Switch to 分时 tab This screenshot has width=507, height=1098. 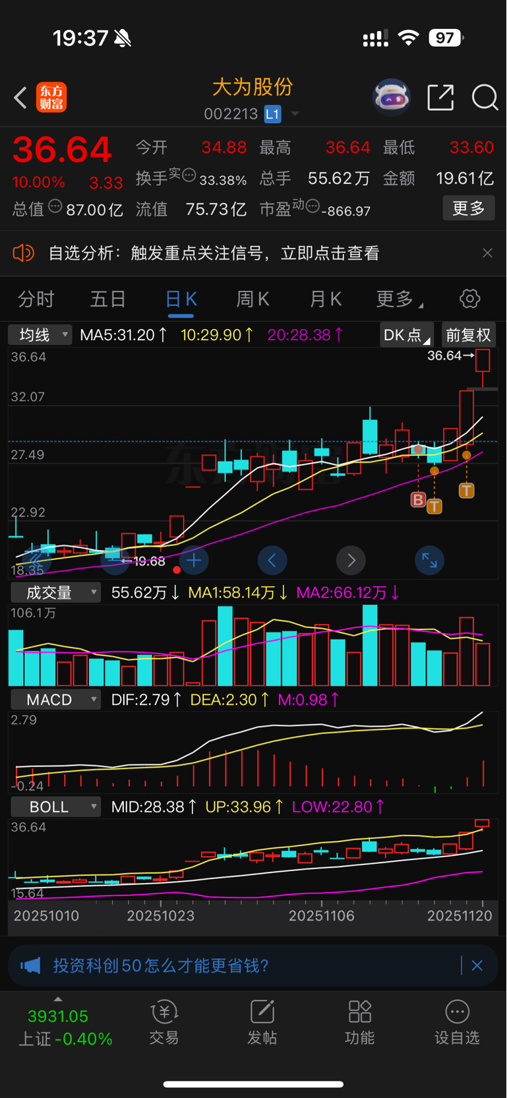tap(36, 299)
